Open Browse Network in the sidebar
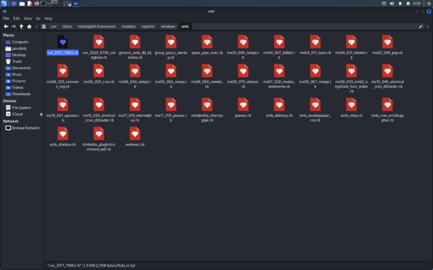Image resolution: width=433 pixels, height=270 pixels. coord(22,128)
